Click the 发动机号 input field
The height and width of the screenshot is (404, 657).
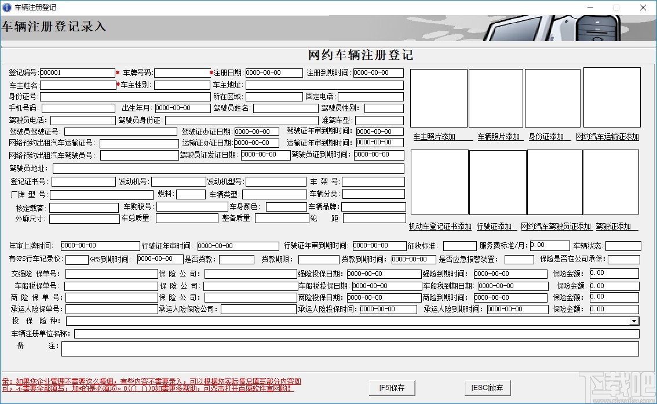pos(178,182)
